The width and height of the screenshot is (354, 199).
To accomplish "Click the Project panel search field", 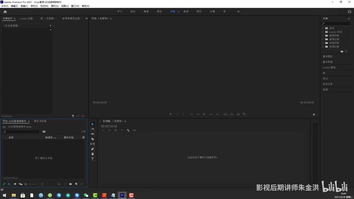I will coord(21,132).
